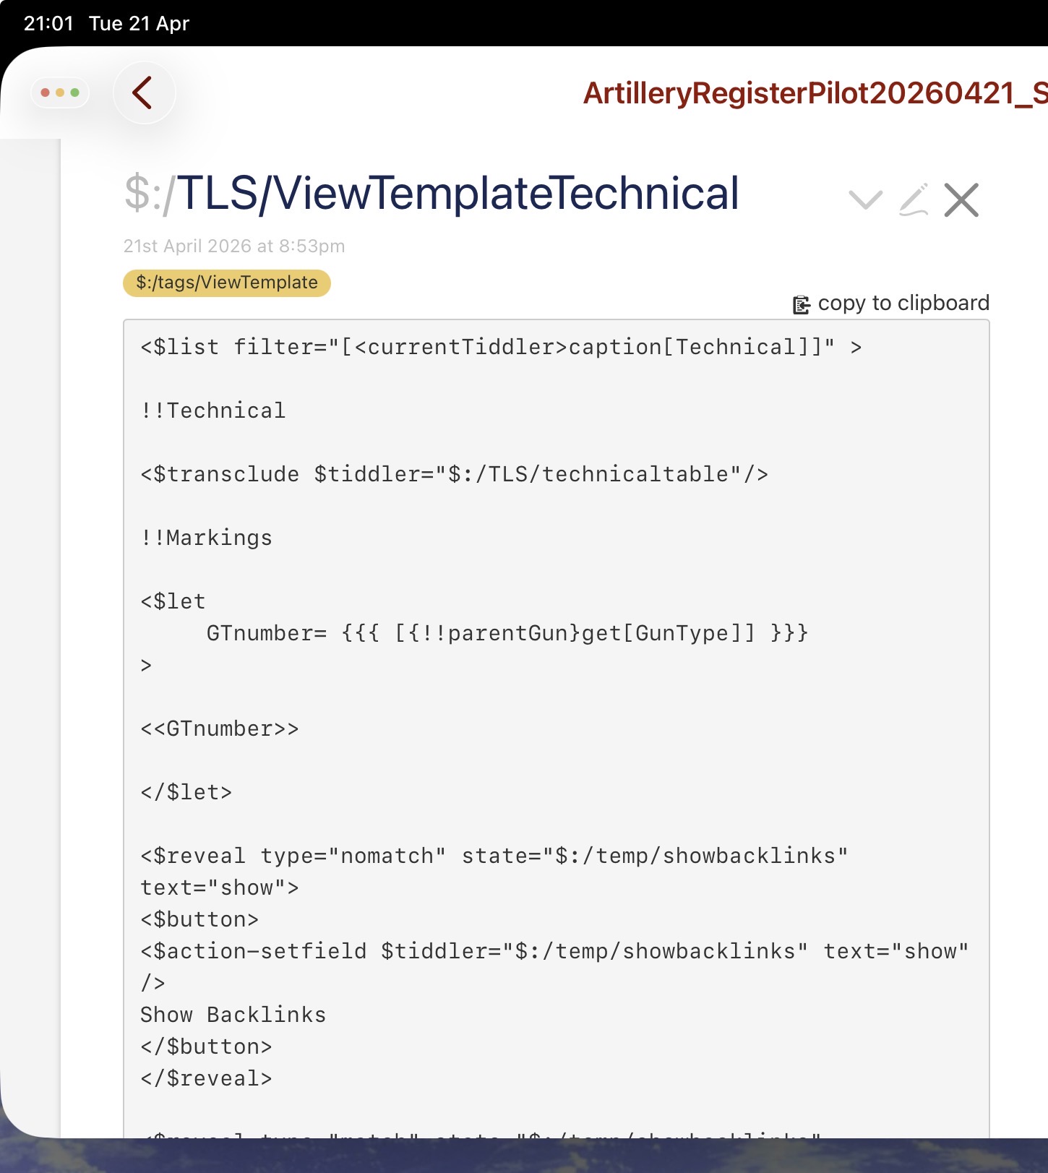The height and width of the screenshot is (1173, 1048).
Task: Click the 'copy to clipboard' text button
Action: point(903,304)
